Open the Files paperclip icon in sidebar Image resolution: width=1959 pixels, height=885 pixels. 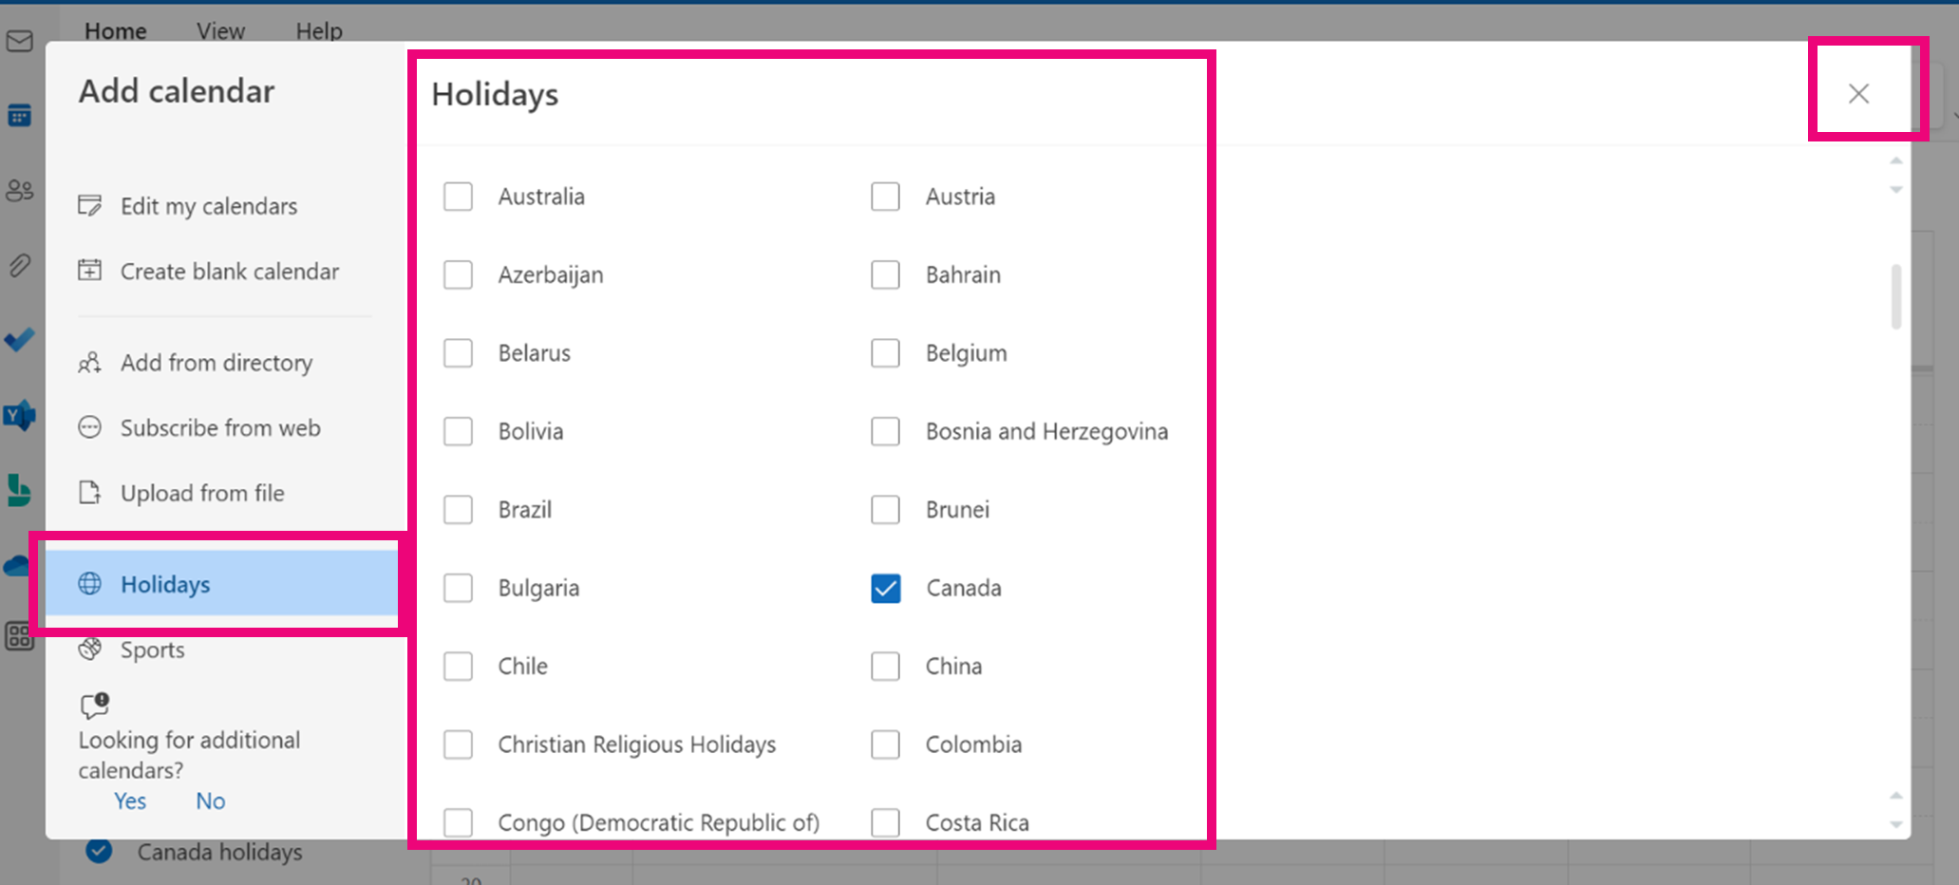click(x=19, y=265)
